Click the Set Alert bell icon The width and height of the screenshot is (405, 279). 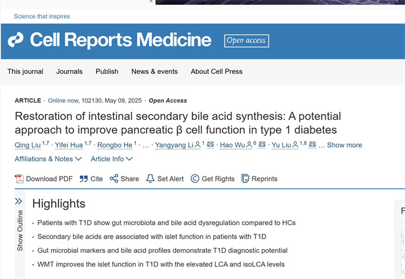pos(150,179)
